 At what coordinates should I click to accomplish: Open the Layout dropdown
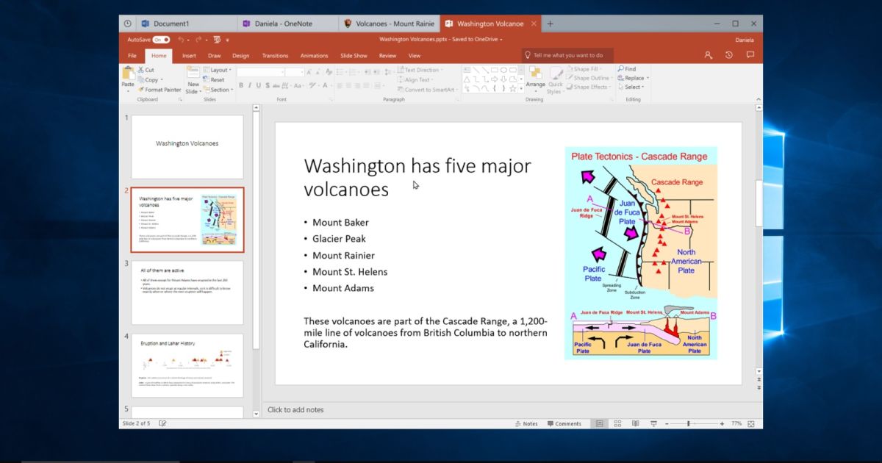click(x=218, y=70)
